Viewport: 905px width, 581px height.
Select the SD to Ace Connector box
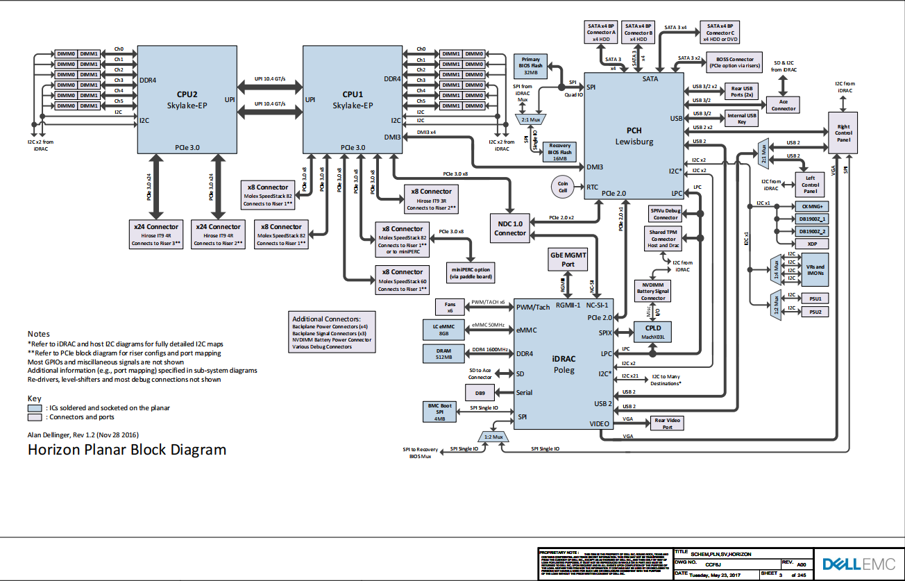coord(480,374)
